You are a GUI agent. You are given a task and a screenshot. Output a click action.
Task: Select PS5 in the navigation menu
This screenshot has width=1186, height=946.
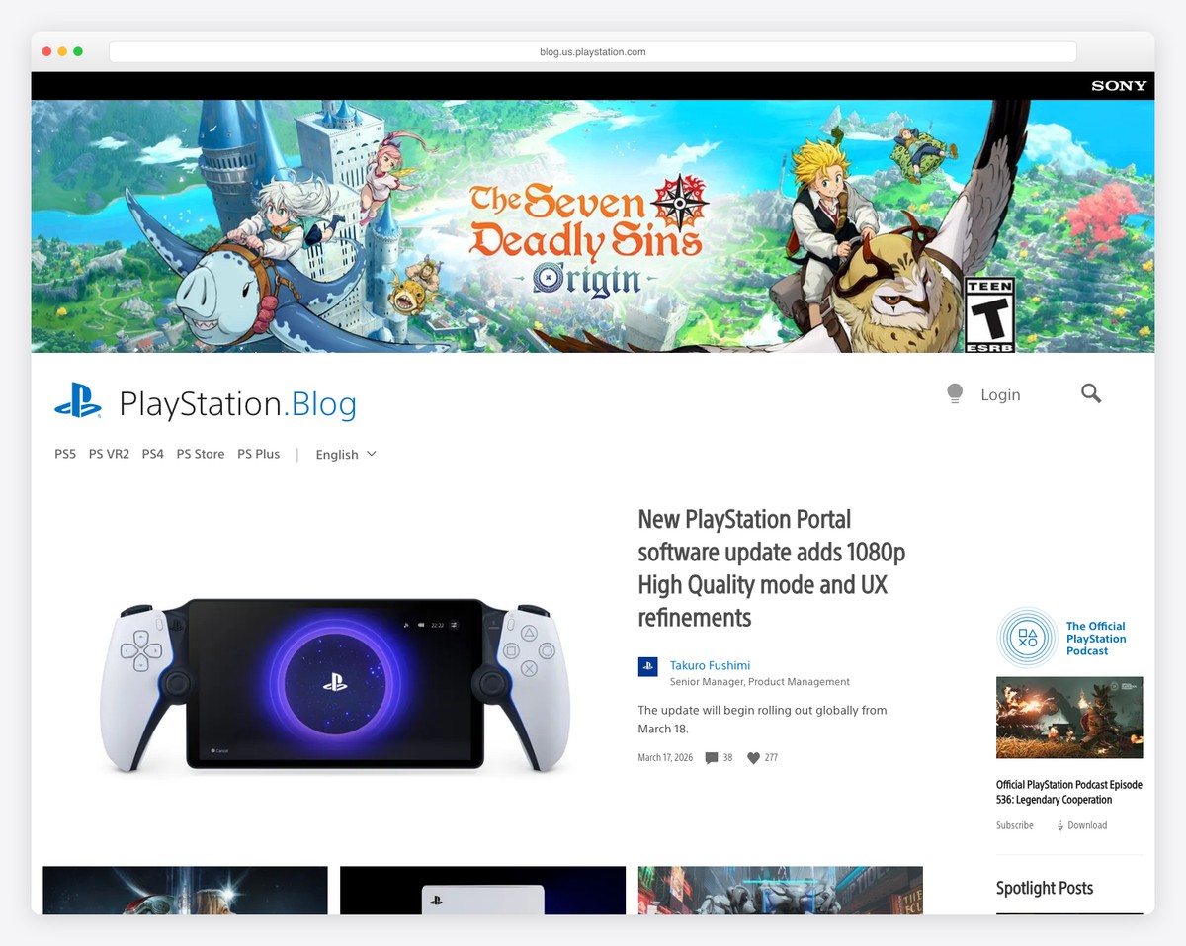[x=64, y=454]
